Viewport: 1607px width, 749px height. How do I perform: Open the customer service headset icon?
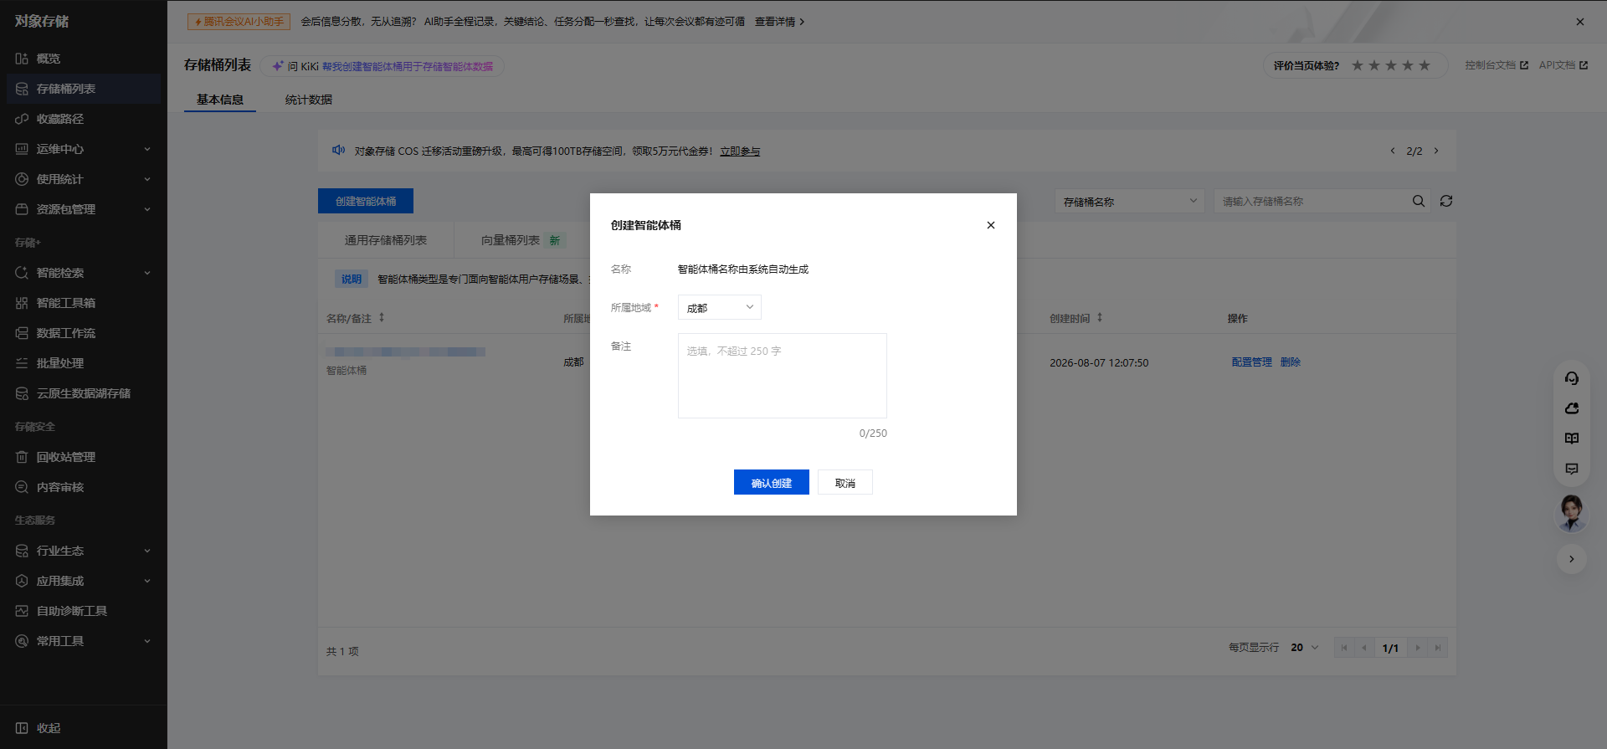pos(1572,378)
